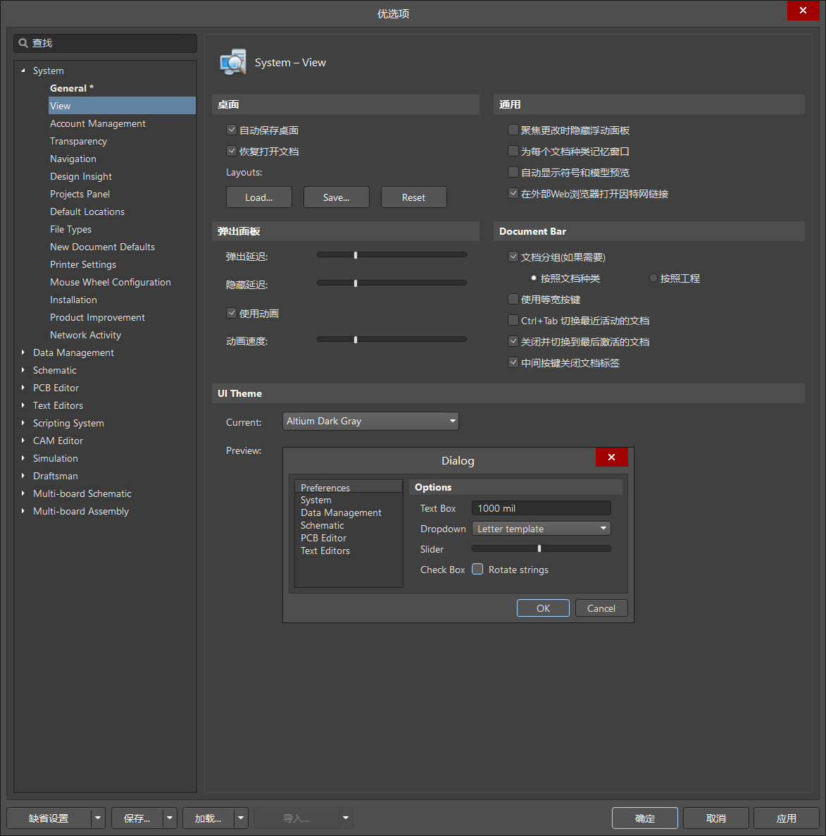
Task: Close the Dialog preview with its red X icon
Action: [x=611, y=457]
